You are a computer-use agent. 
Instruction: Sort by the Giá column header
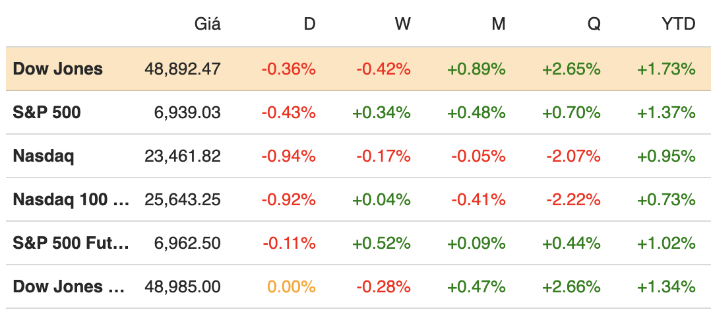coord(208,24)
